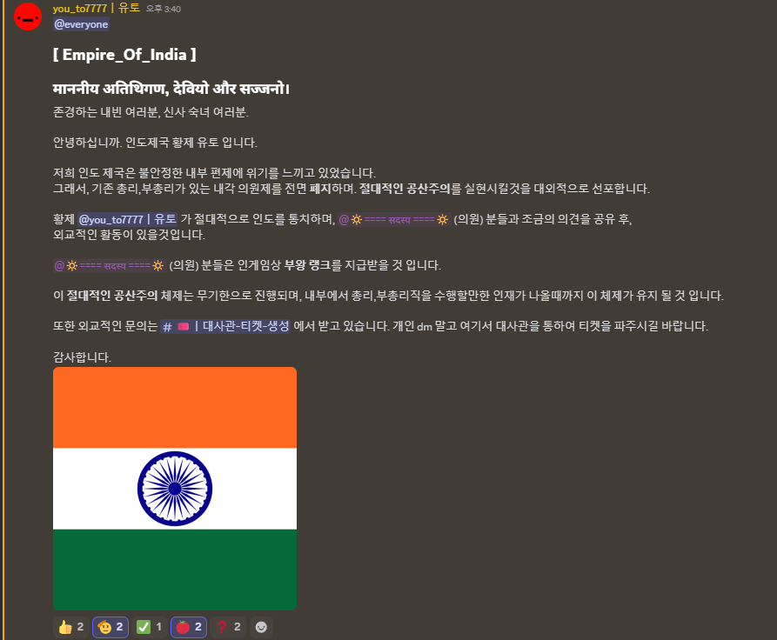
Task: Click the line 존경하는 내빈 여러분, 신사 숙녀 여러분.
Action: point(151,112)
